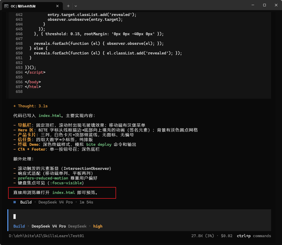Click the 'high' reasoning effort label
This screenshot has width=282, height=245.
[x=98, y=226]
